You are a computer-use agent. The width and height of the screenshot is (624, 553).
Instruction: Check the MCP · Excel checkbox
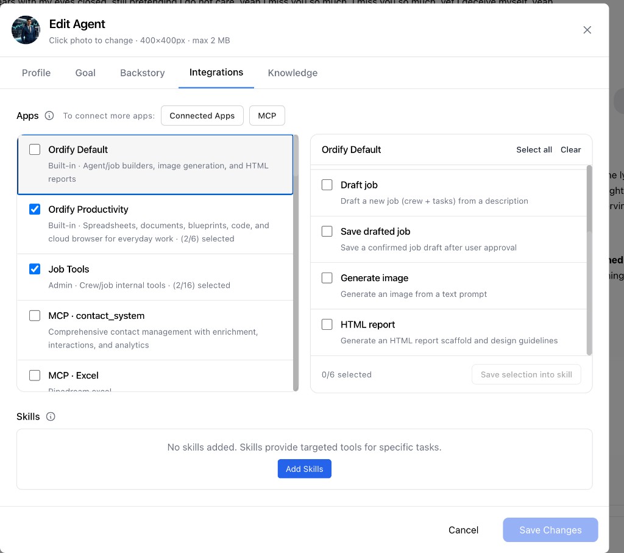(x=35, y=375)
